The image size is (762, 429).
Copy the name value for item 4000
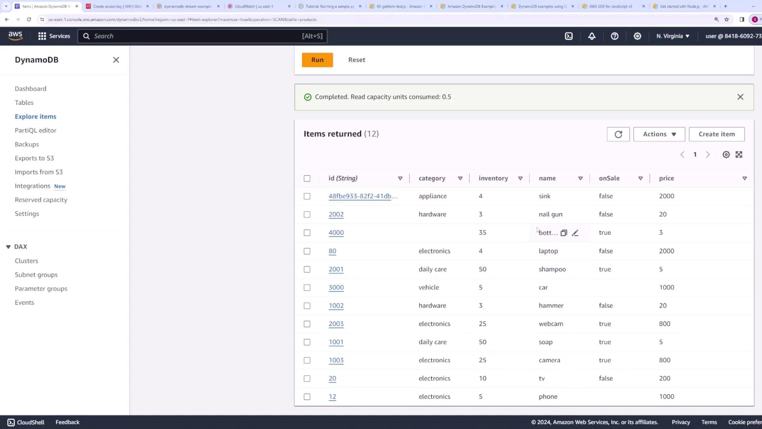pos(564,233)
